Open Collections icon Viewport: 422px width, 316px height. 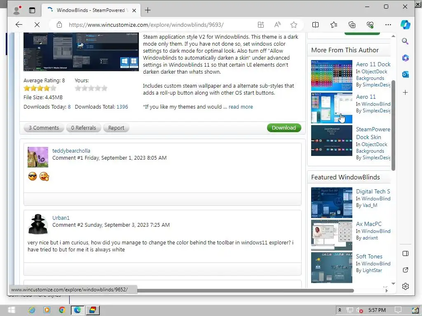pos(352,25)
